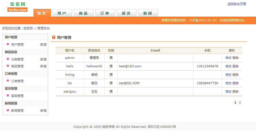Click 删除 for user wangwu
Screen dimensions: 256x135
236,92
